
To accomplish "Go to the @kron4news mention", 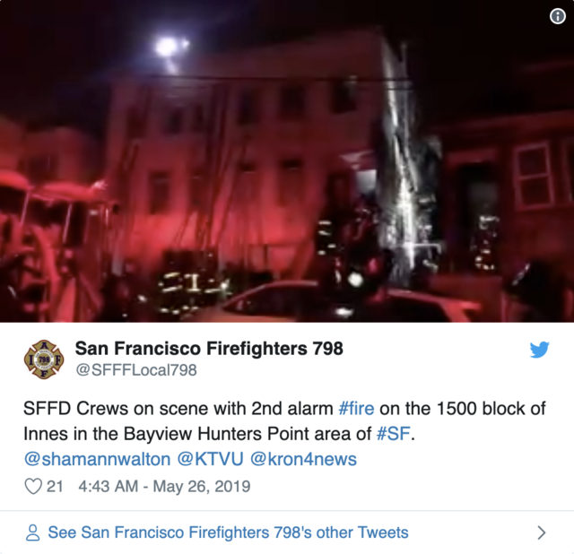I will point(303,459).
